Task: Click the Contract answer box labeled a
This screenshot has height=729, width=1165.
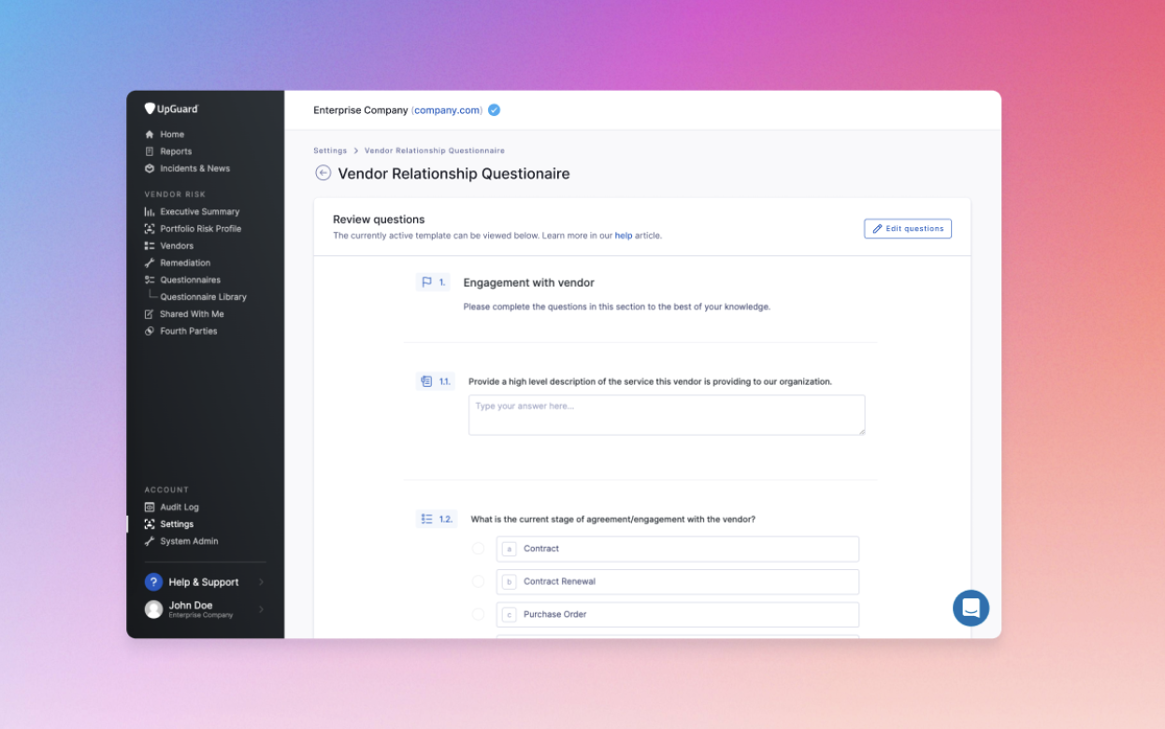Action: 678,549
